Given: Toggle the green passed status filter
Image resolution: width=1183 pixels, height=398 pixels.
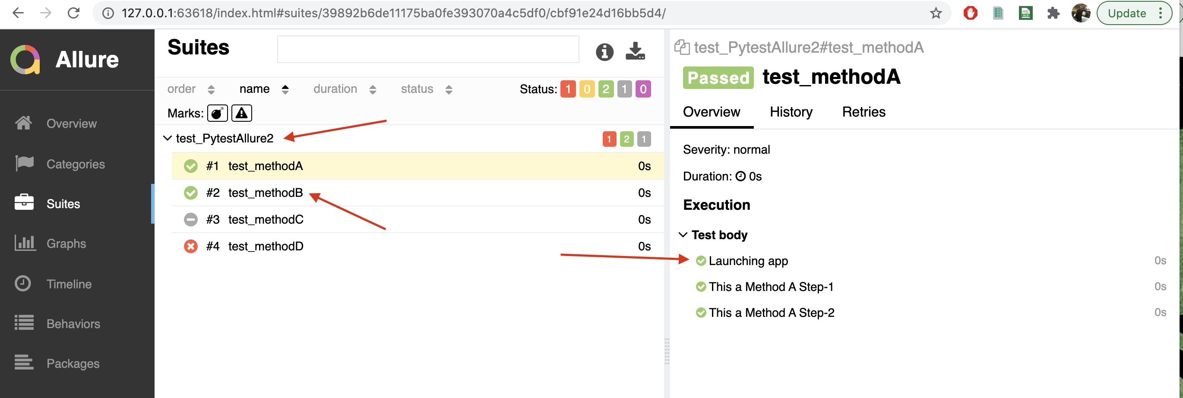Looking at the screenshot, I should coord(605,89).
